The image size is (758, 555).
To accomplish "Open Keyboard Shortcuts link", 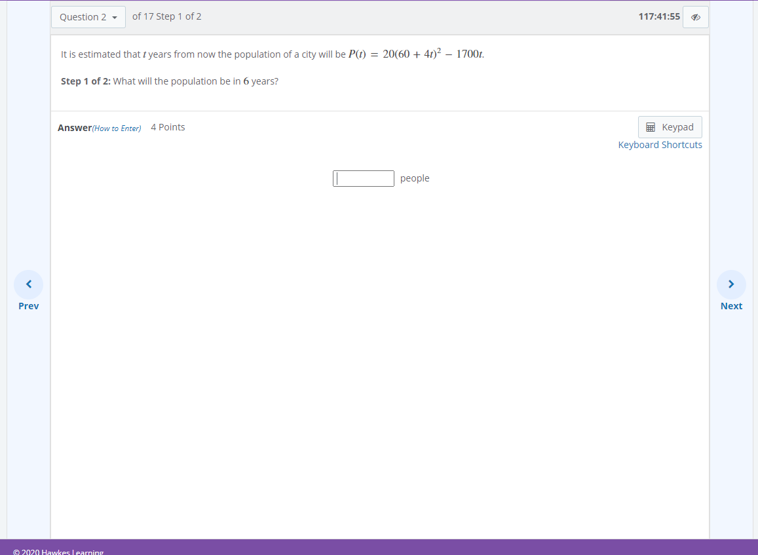I will tap(660, 145).
